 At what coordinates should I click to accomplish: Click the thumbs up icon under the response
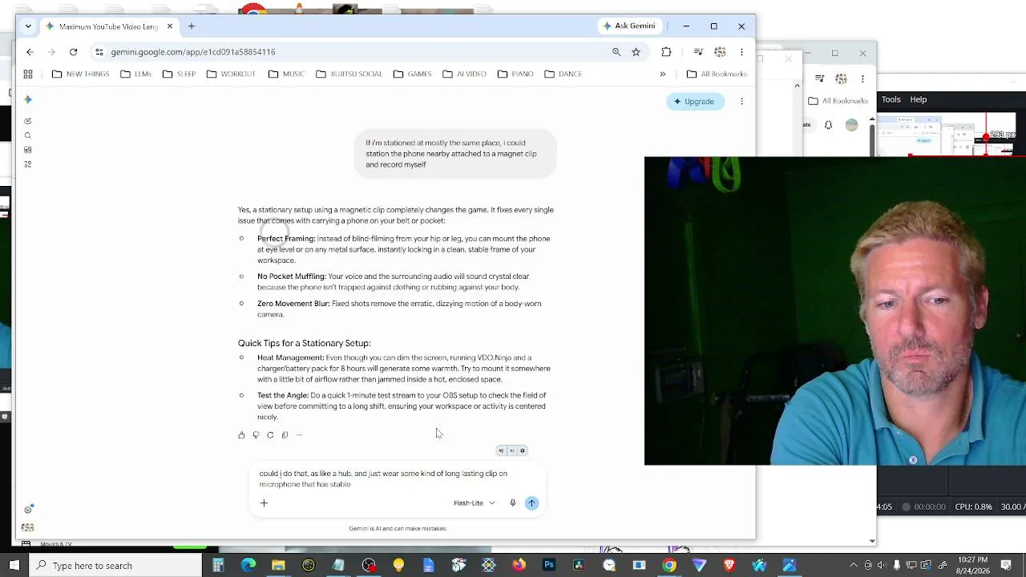pyautogui.click(x=241, y=435)
